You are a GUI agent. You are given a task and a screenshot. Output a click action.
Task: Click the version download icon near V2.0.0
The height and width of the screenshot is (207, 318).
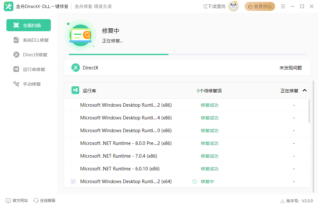282,200
